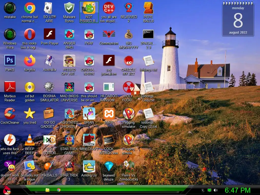This screenshot has width=260, height=195.
Task: Select the Malware Bytes shield icon
Action: click(69, 8)
